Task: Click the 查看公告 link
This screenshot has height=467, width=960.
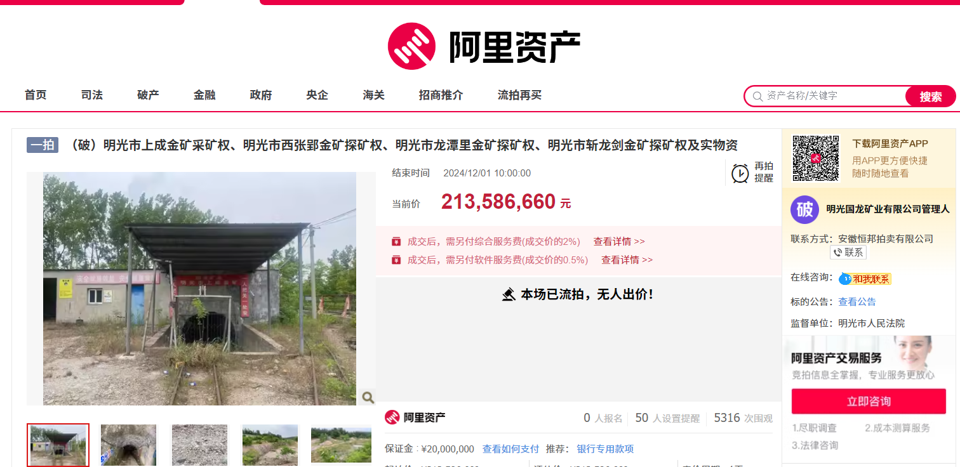Action: click(x=857, y=302)
